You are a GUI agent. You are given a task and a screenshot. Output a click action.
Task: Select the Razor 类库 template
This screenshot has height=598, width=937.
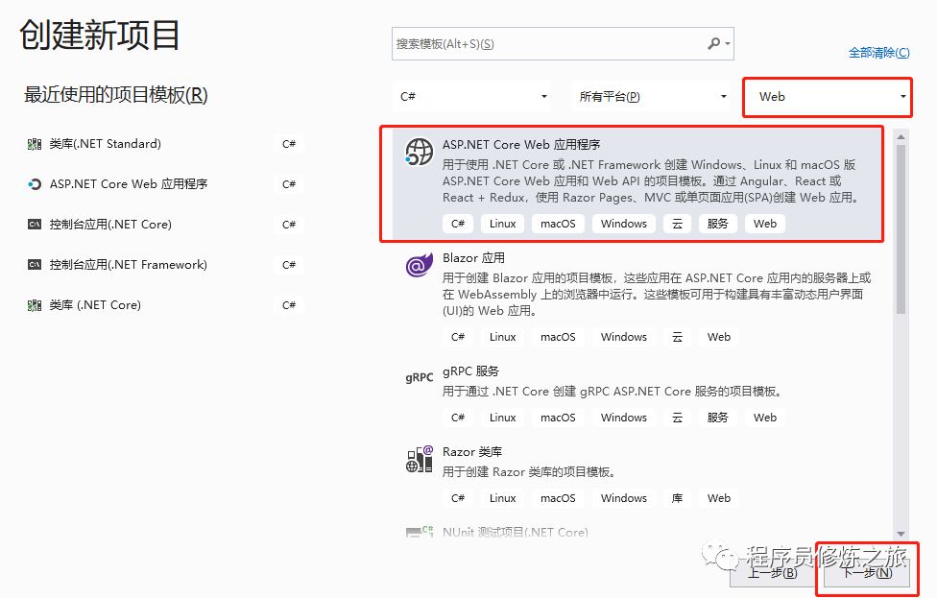click(637, 475)
